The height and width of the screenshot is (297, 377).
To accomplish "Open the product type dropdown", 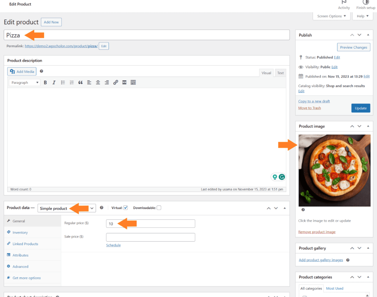I will point(67,208).
